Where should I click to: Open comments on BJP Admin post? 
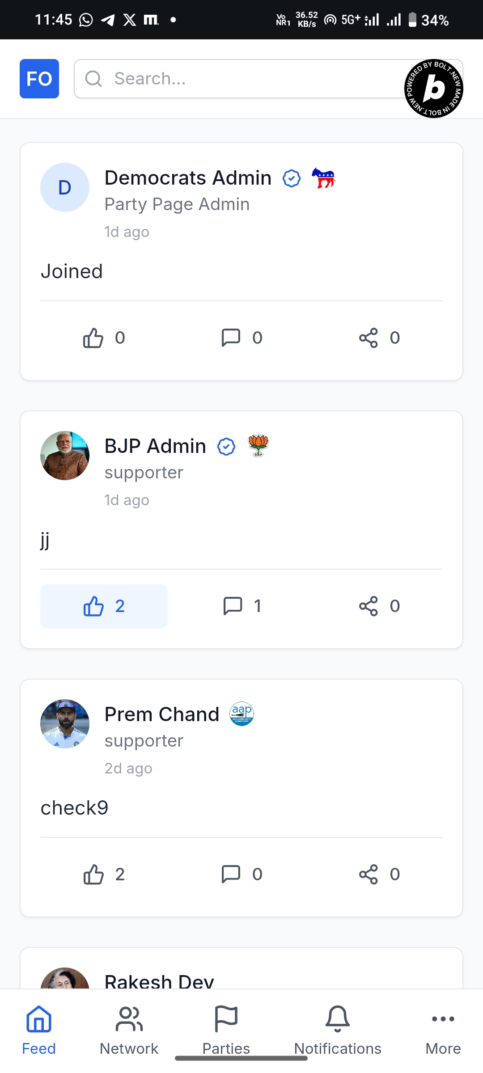tap(241, 606)
